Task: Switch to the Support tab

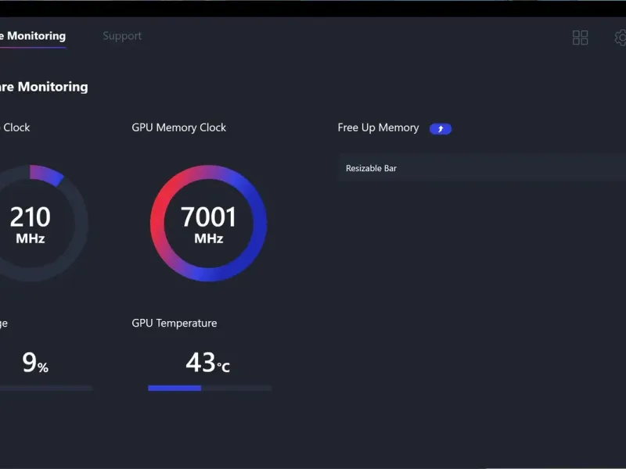Action: pos(122,36)
